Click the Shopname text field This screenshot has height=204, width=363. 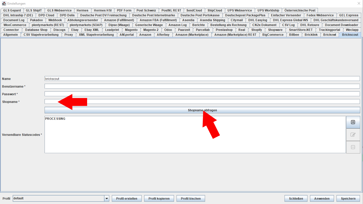[x=202, y=102]
